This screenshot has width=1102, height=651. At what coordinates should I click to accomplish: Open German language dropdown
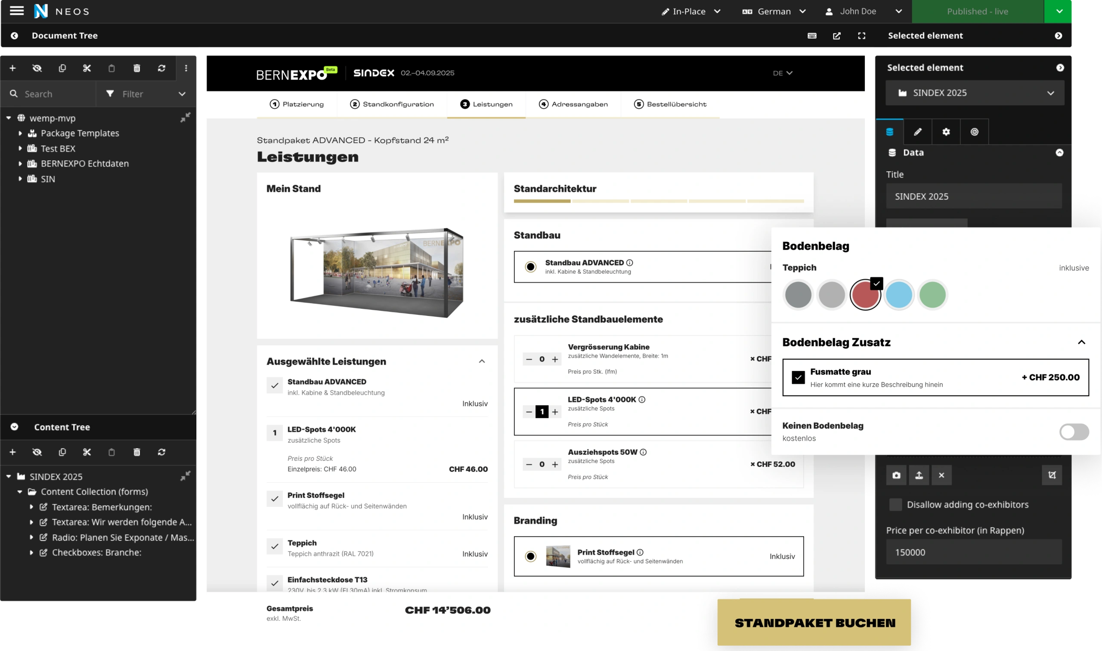(774, 12)
